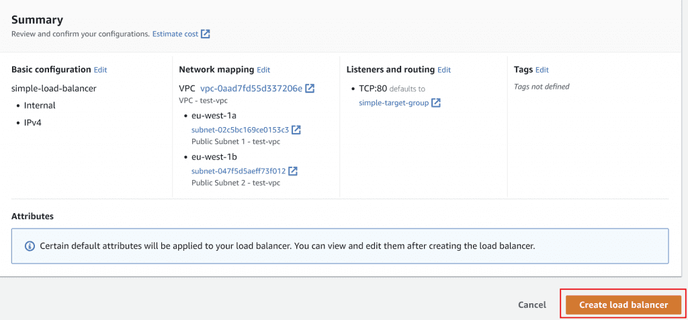Image resolution: width=688 pixels, height=320 pixels.
Task: Click the external link icon beside the VPC ID
Action: tap(310, 88)
